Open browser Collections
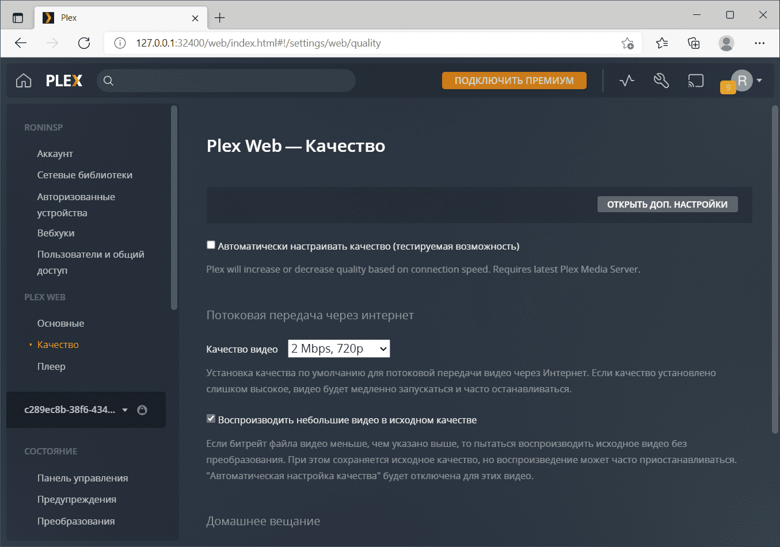 [x=694, y=43]
